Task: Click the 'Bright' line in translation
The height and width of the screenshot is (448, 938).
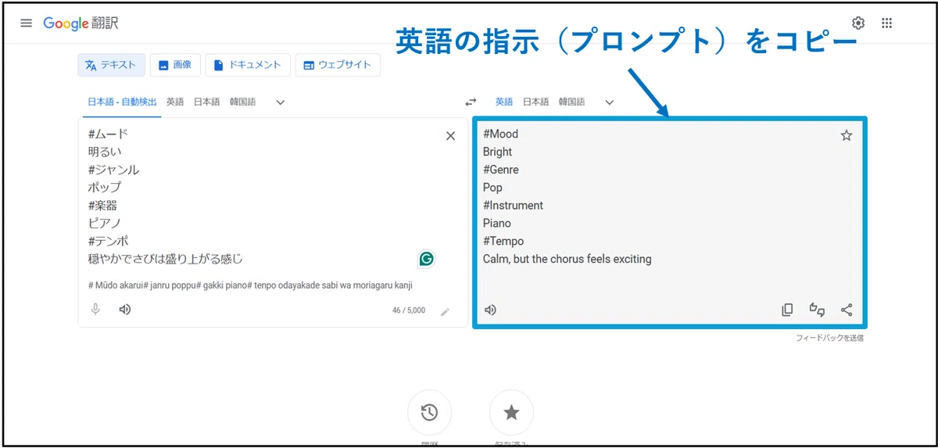Action: pos(497,152)
